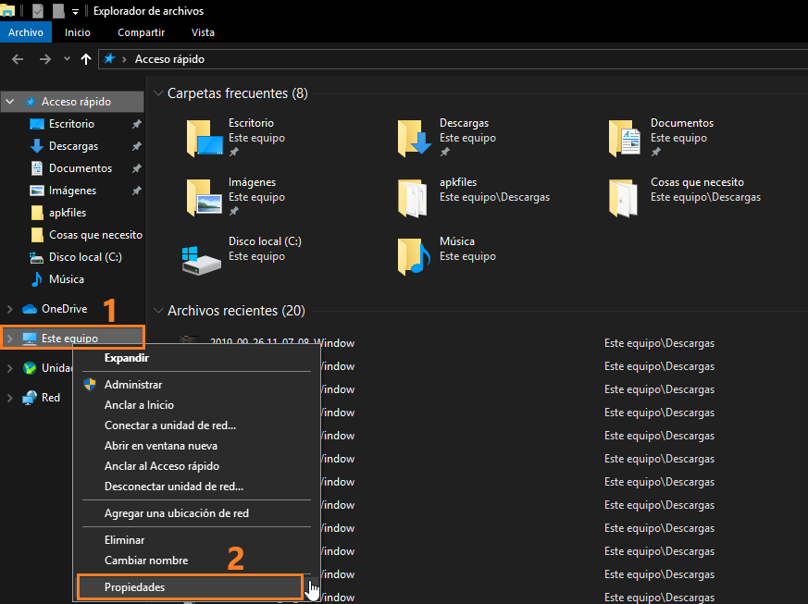
Task: Select Escritorio in the Quick Access sidebar
Action: tap(71, 124)
